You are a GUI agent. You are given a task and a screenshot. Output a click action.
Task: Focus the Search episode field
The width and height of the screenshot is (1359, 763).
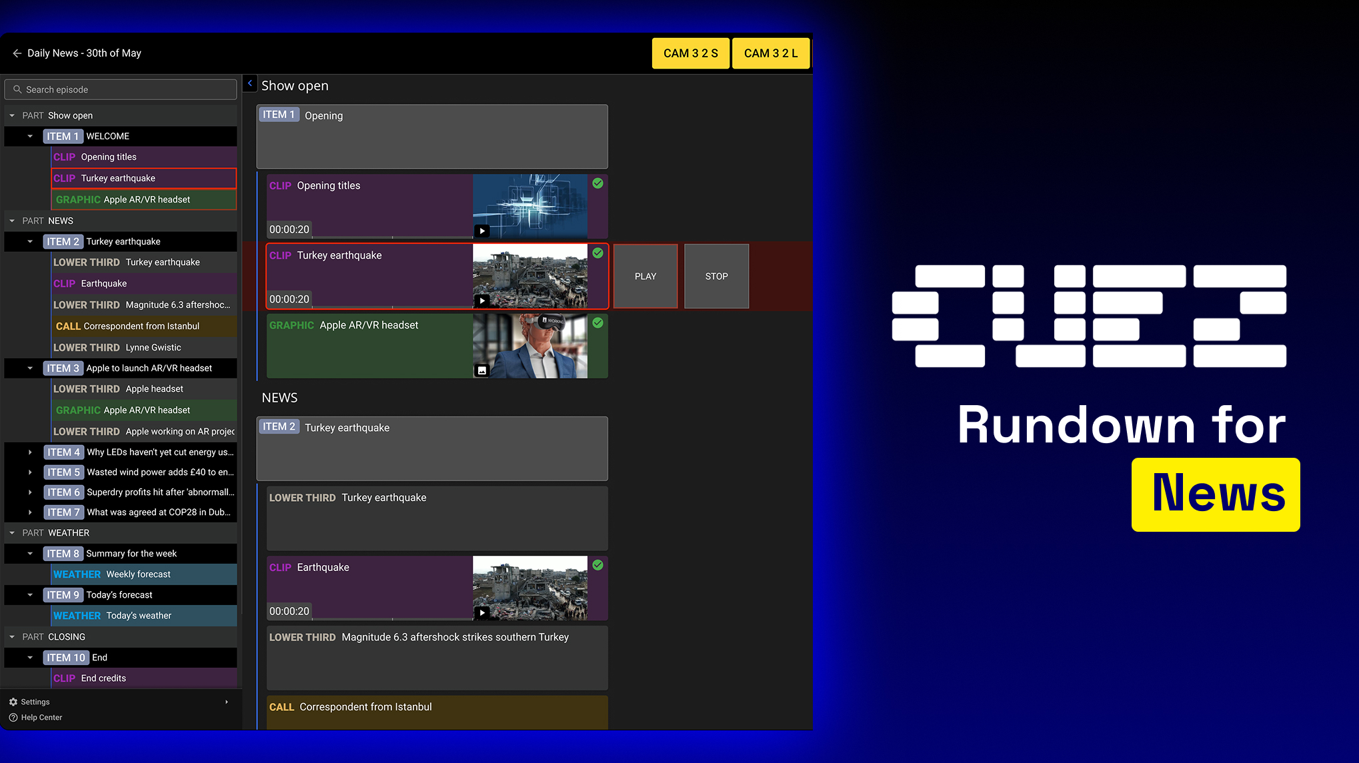pyautogui.click(x=121, y=89)
